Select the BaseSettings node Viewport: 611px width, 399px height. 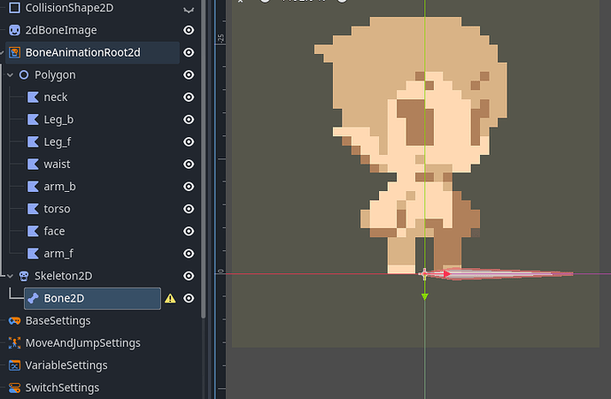click(x=58, y=320)
